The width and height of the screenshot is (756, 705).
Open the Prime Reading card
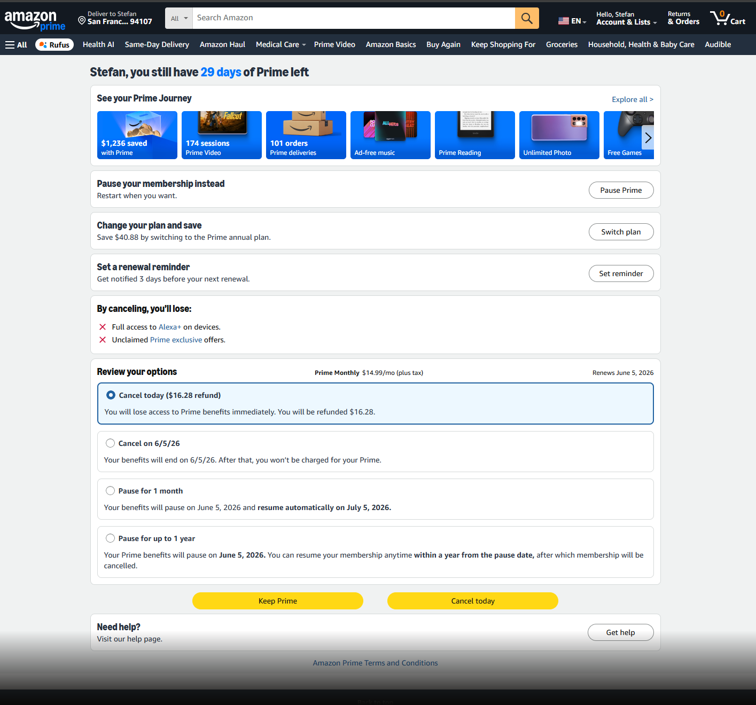[475, 135]
